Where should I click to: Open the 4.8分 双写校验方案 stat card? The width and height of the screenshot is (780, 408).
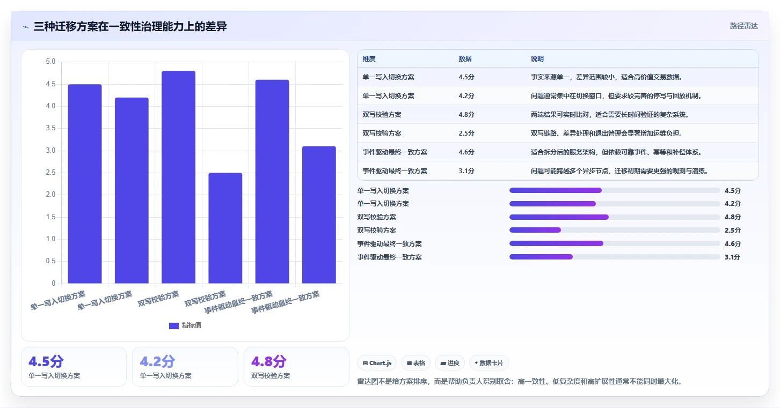[x=296, y=367]
